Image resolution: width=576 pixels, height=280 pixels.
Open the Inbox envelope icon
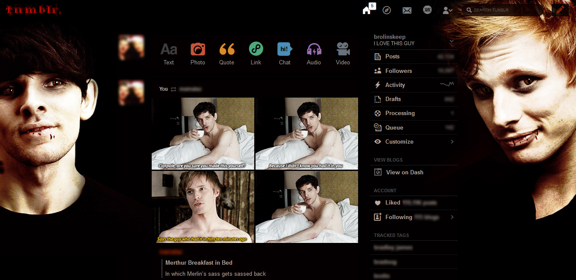coord(407,10)
